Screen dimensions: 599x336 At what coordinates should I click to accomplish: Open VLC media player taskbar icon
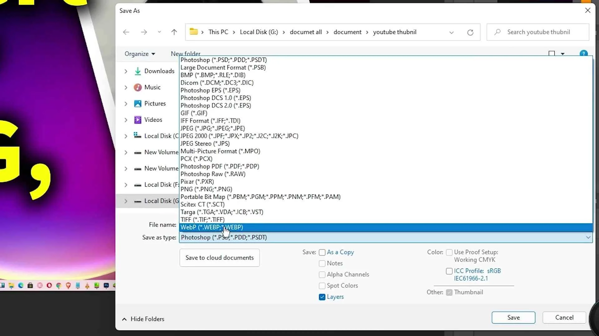point(87,286)
